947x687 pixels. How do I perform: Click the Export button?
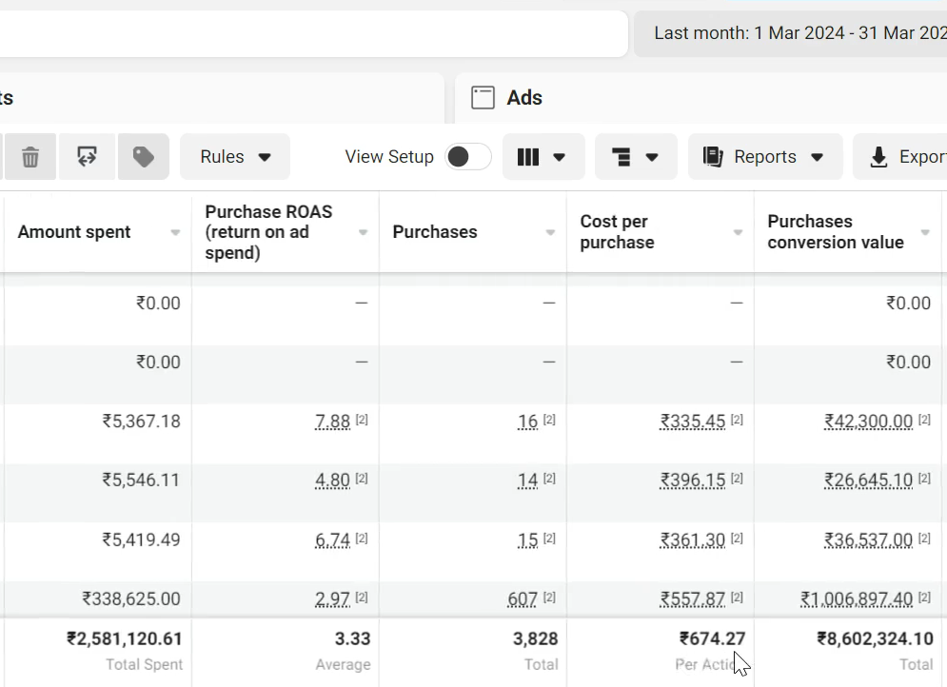[x=904, y=157]
